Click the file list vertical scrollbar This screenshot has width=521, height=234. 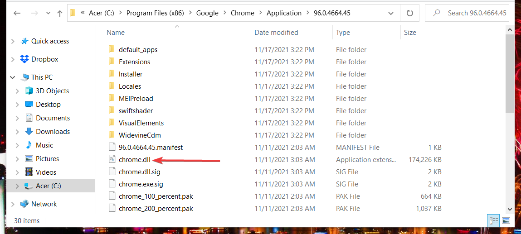[510, 73]
